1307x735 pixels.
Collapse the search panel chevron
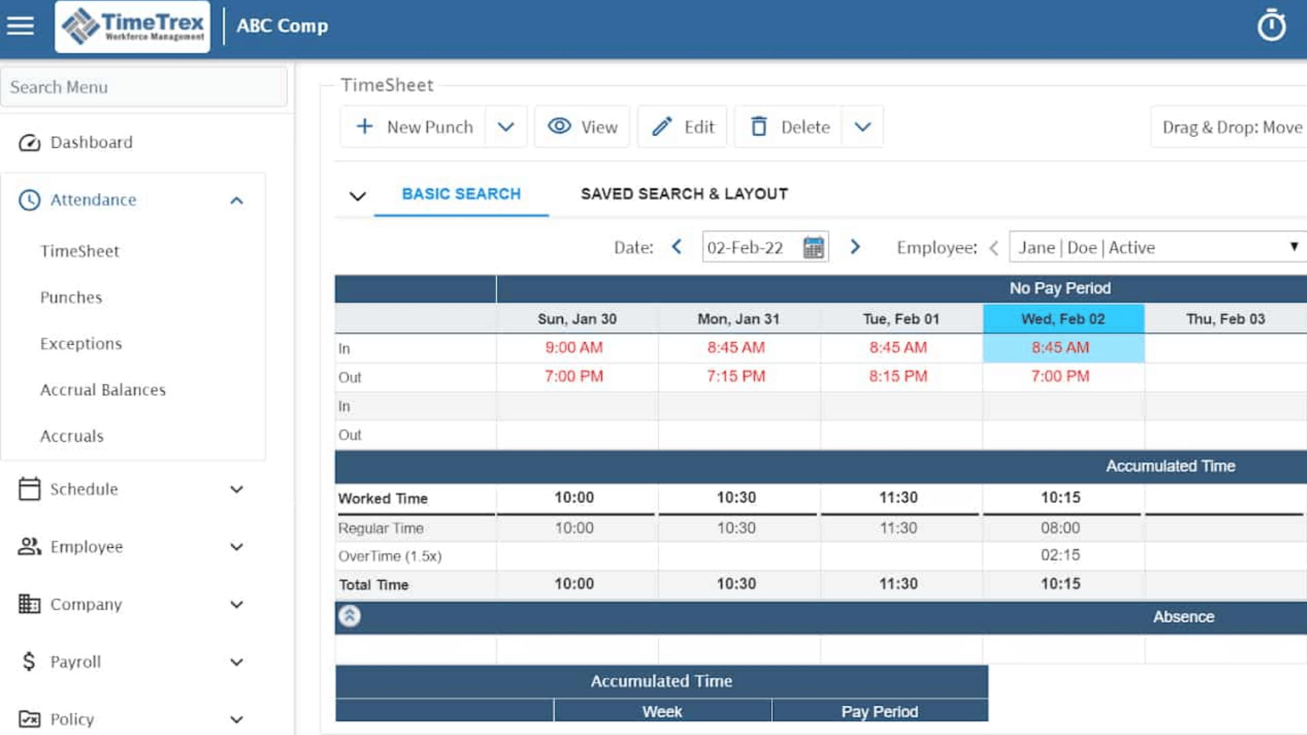(358, 197)
